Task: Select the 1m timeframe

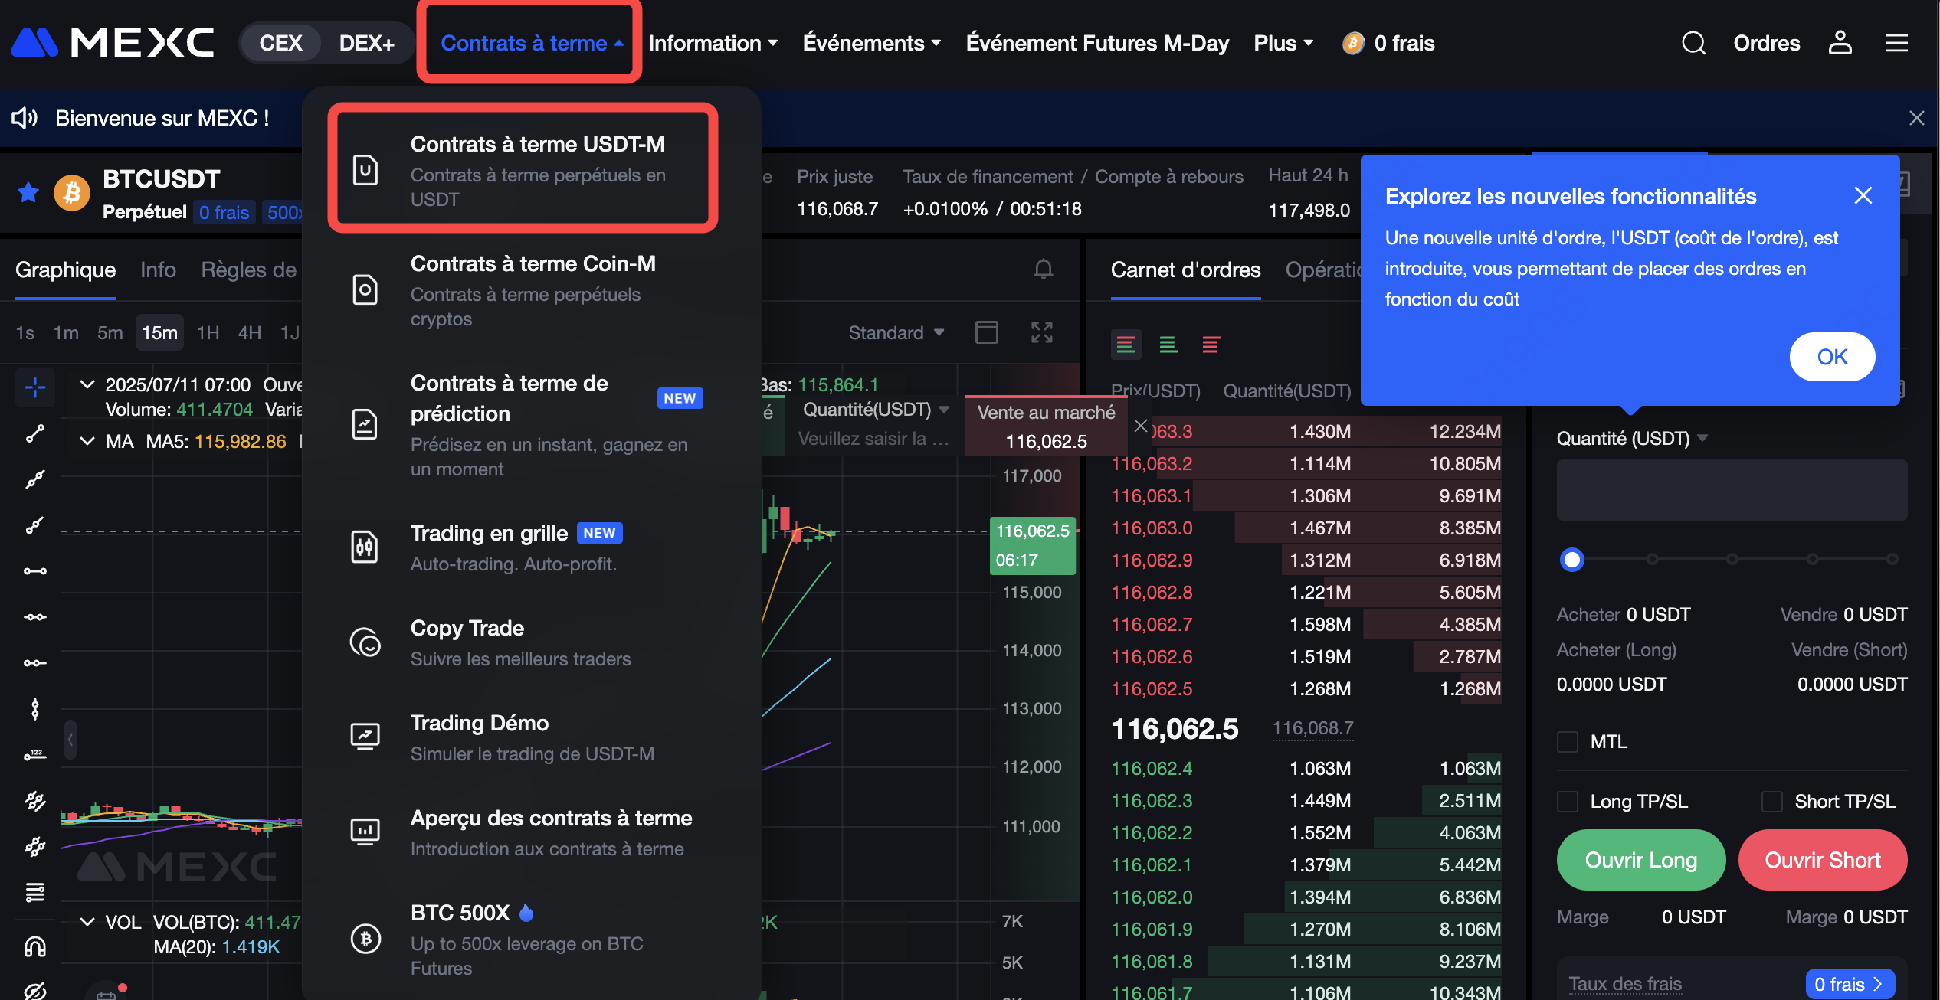Action: click(66, 332)
